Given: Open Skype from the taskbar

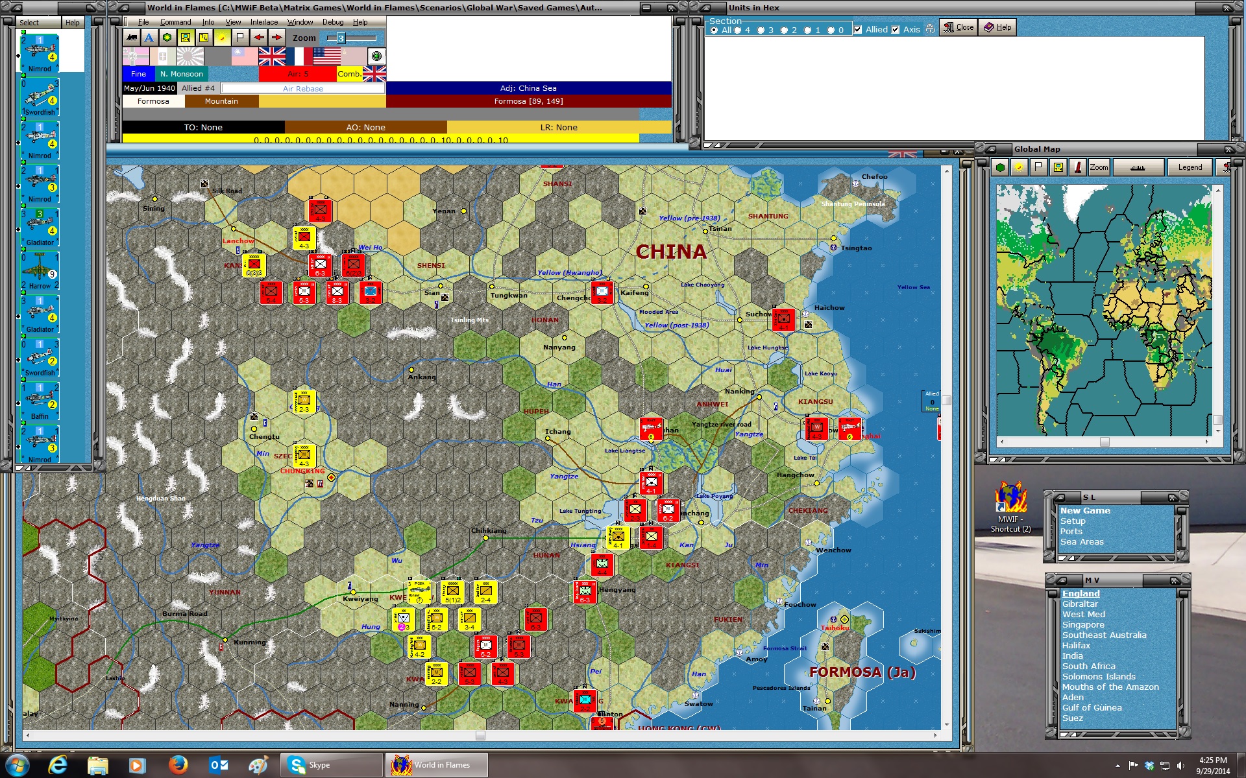Looking at the screenshot, I should tap(331, 765).
